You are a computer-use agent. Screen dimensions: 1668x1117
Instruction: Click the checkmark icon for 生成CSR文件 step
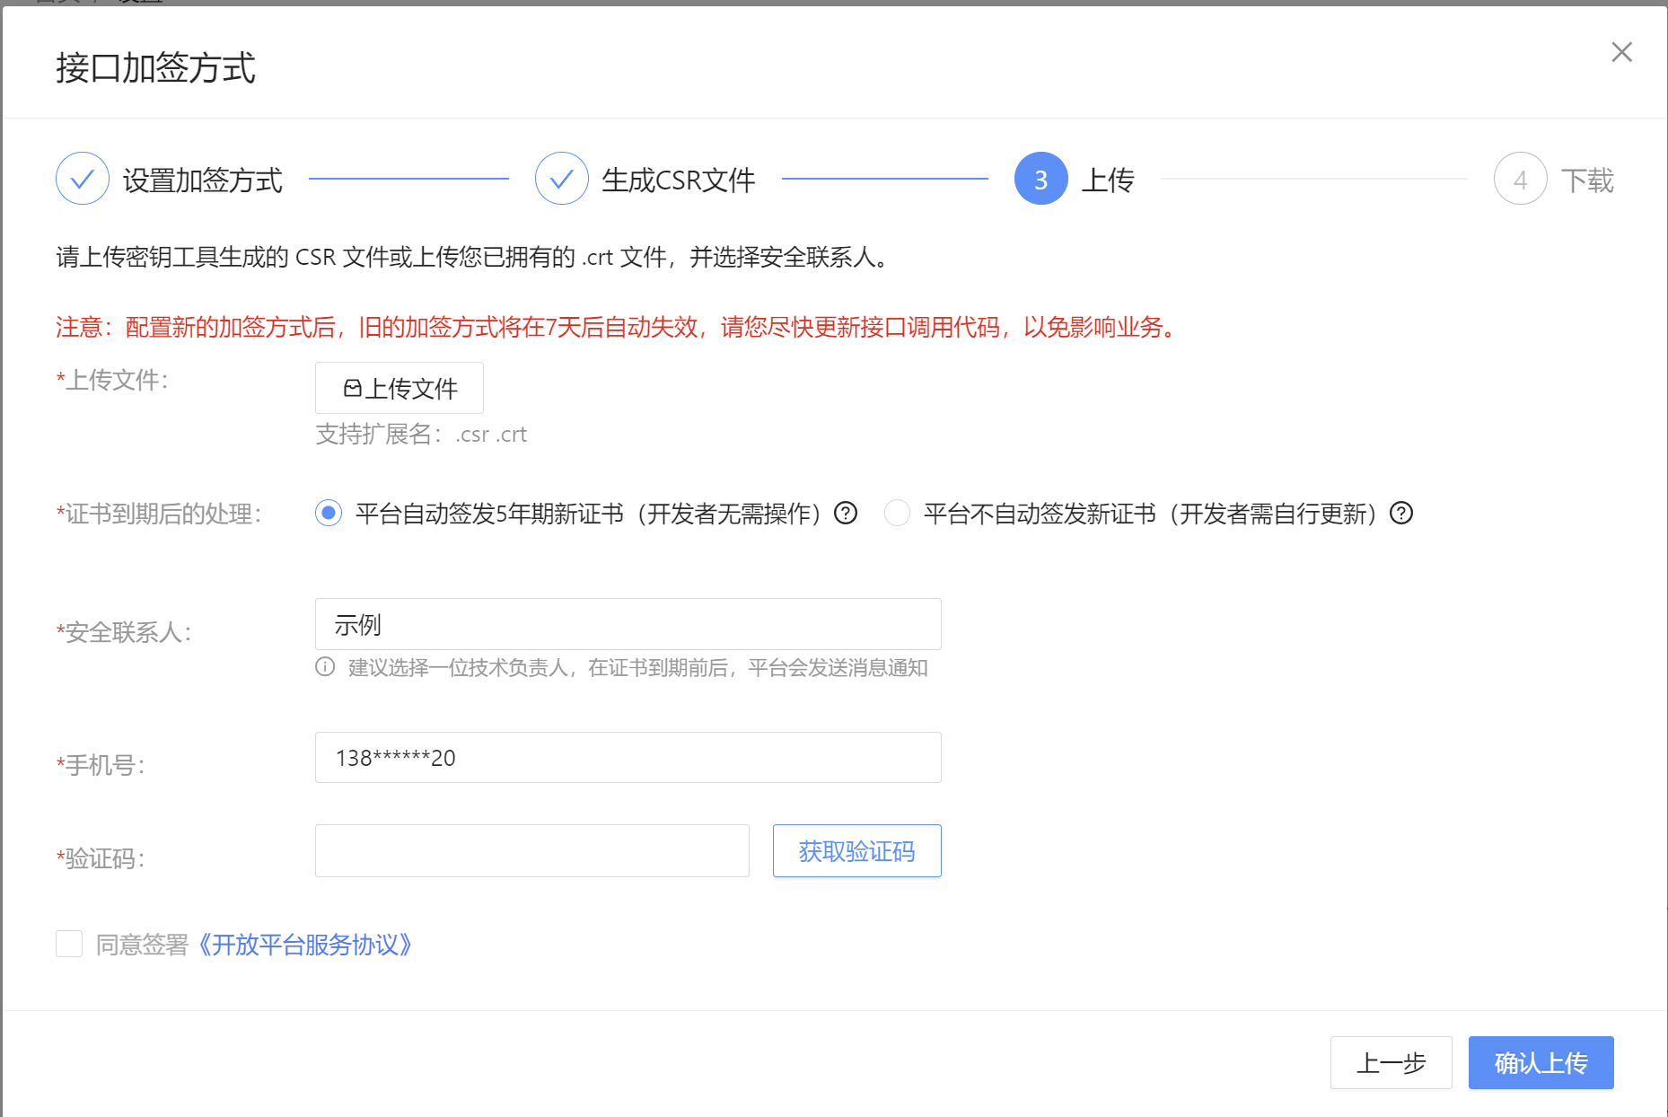[562, 179]
